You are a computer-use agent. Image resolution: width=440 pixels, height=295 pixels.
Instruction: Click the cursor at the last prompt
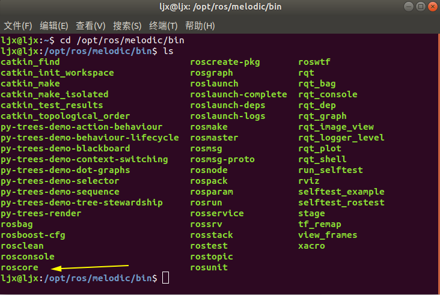165,278
